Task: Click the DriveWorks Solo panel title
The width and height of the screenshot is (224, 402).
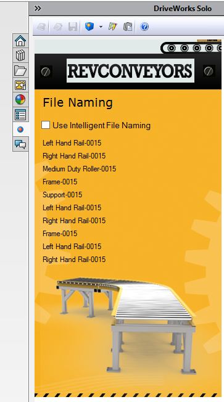Action: pyautogui.click(x=183, y=9)
